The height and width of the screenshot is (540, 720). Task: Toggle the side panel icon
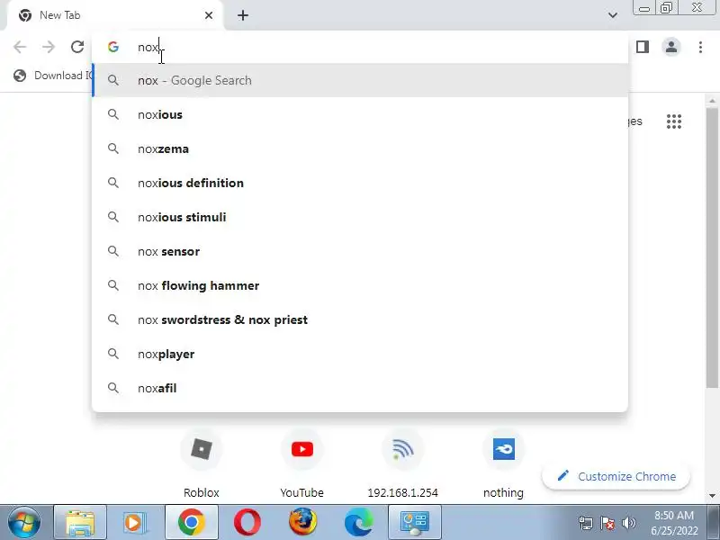643,47
